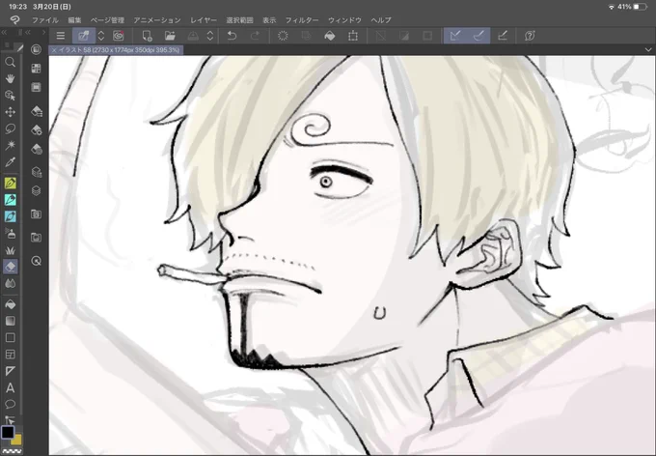Select the transparent checkered color swatch

point(12,451)
